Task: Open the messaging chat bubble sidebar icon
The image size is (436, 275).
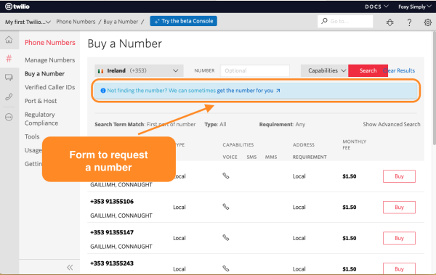Action: [9, 77]
